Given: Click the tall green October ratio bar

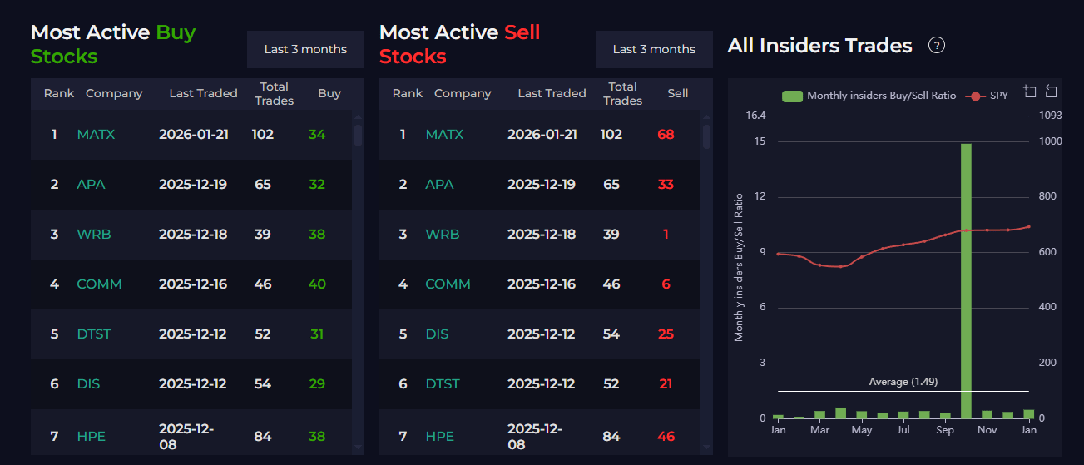Looking at the screenshot, I should 966,280.
